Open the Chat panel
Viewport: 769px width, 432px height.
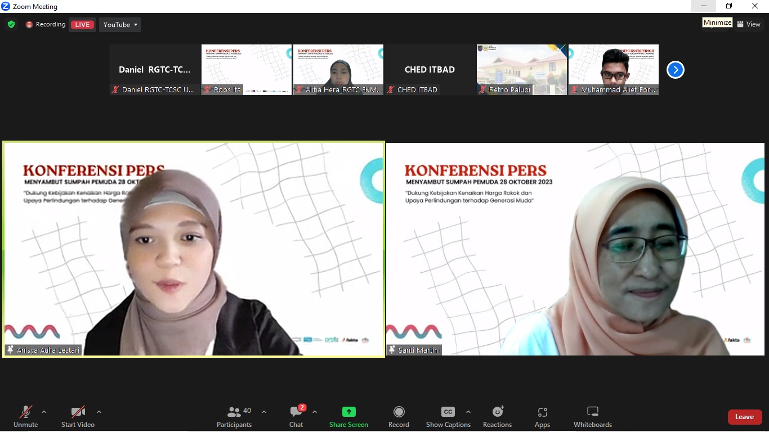[x=296, y=417]
